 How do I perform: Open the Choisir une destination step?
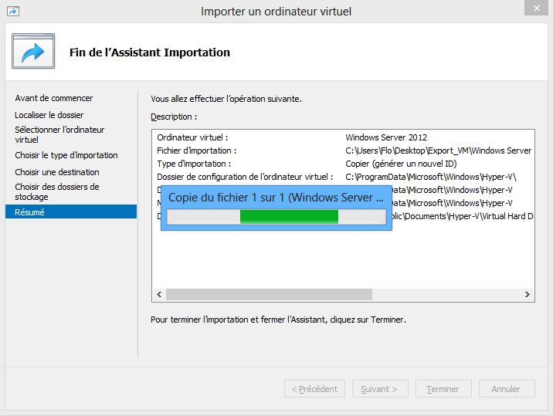(57, 172)
